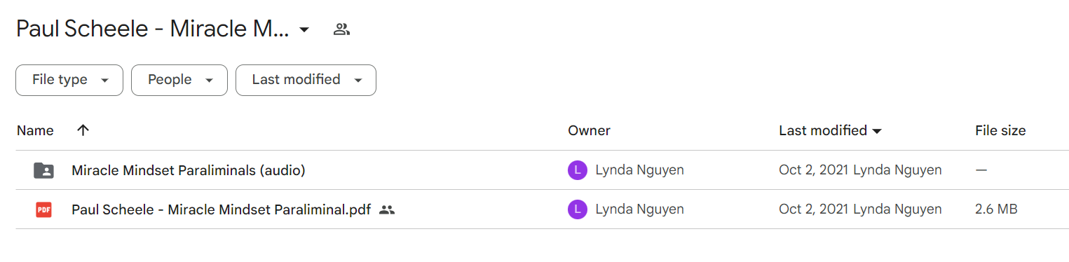Open the Last modified filter dropdown
The height and width of the screenshot is (262, 1069).
[306, 80]
